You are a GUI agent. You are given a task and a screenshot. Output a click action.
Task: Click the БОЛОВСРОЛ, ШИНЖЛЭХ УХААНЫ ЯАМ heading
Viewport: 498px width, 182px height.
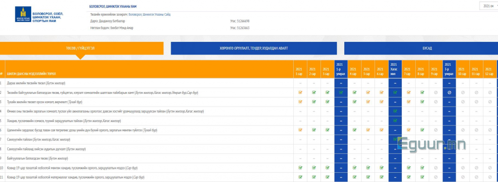coord(113,6)
